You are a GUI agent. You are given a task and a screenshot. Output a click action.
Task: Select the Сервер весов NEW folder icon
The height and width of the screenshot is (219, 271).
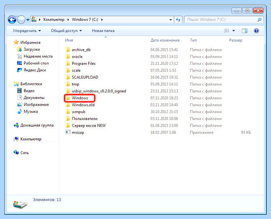point(68,126)
